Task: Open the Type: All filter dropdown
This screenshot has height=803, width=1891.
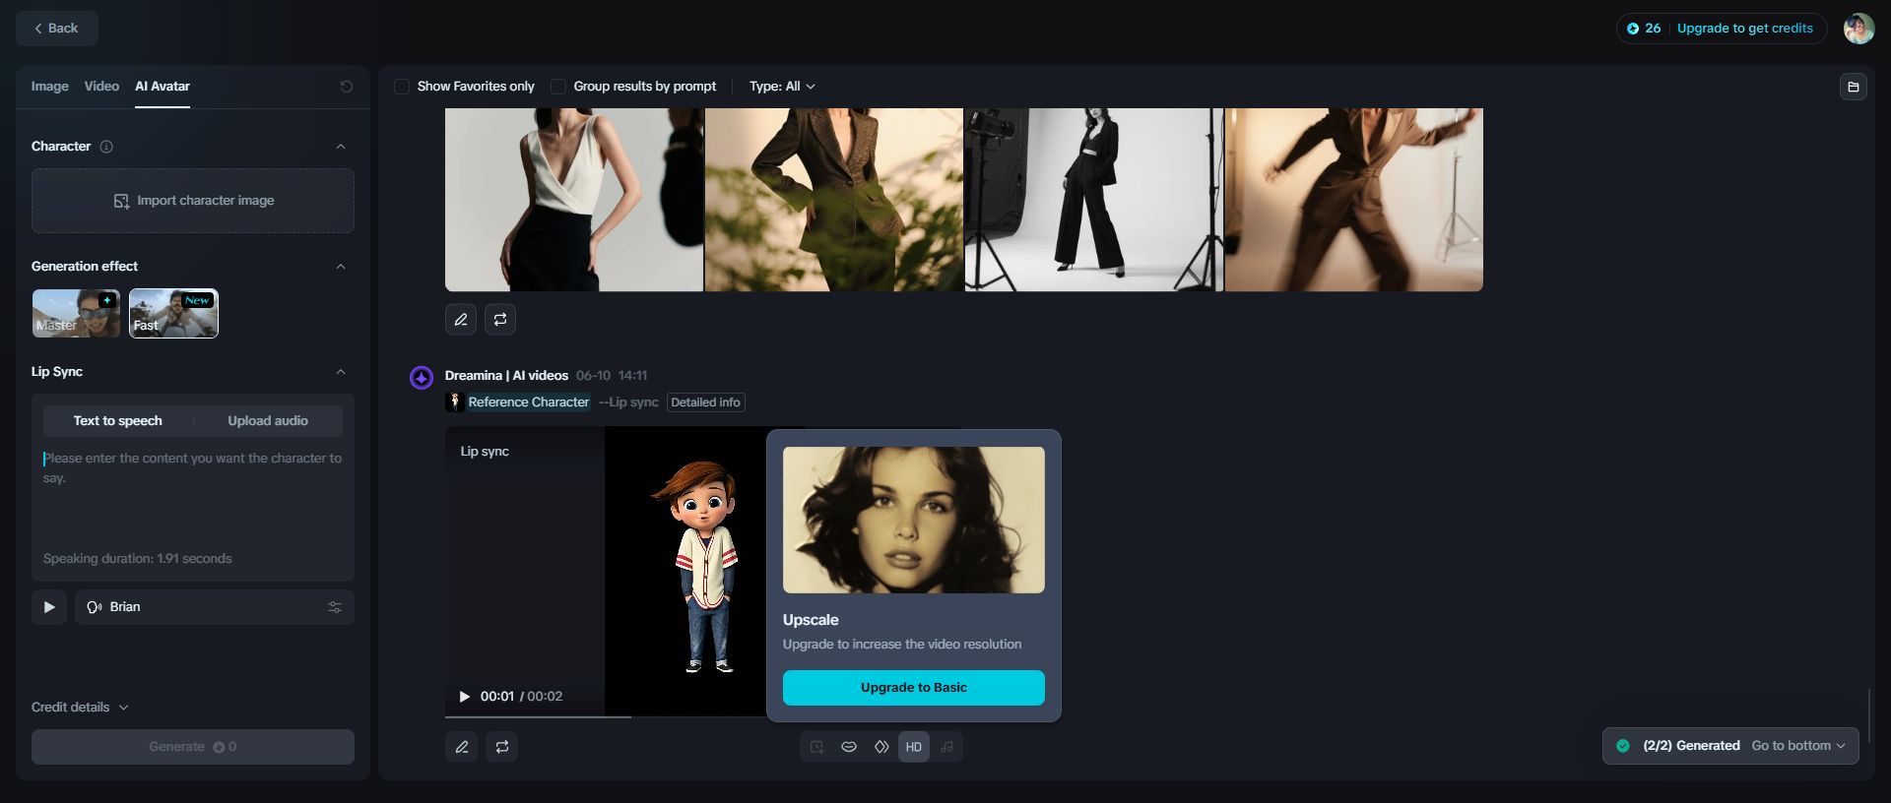Action: pyautogui.click(x=782, y=87)
